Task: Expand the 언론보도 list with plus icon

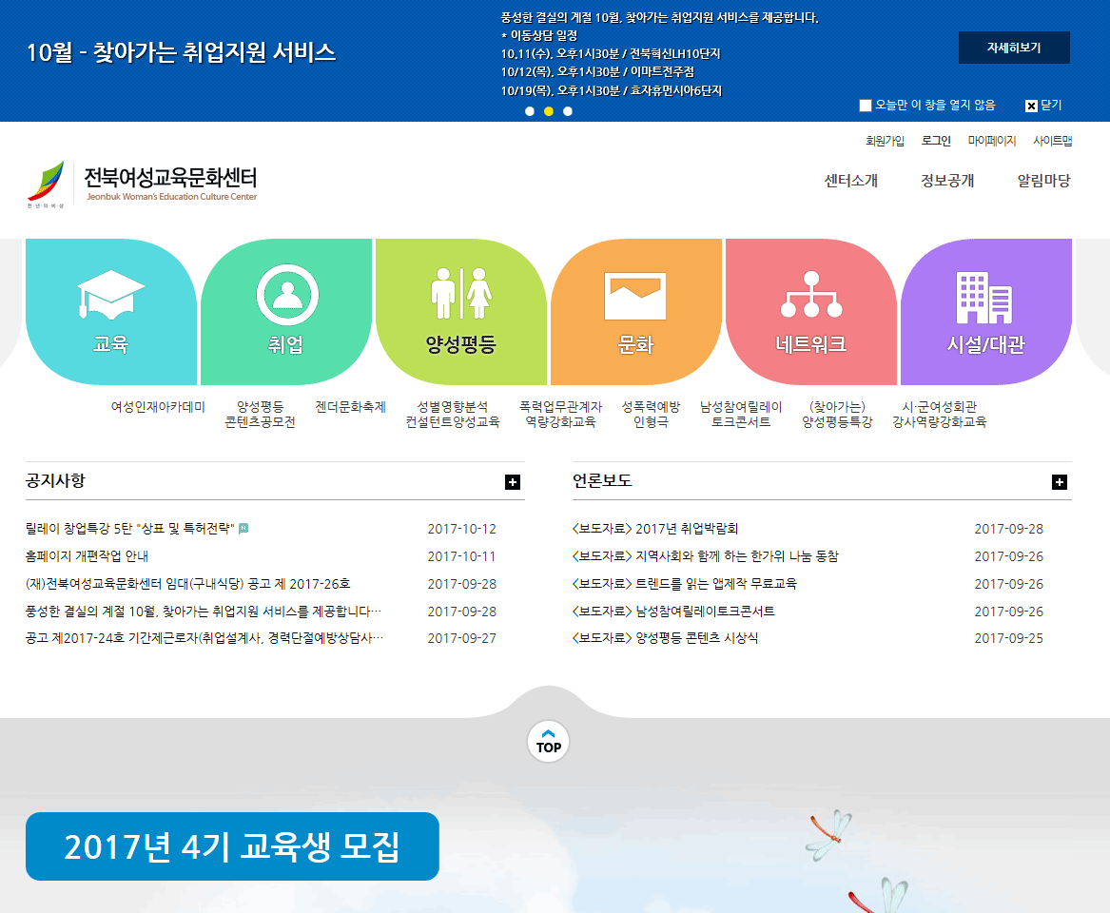Action: tap(1060, 482)
